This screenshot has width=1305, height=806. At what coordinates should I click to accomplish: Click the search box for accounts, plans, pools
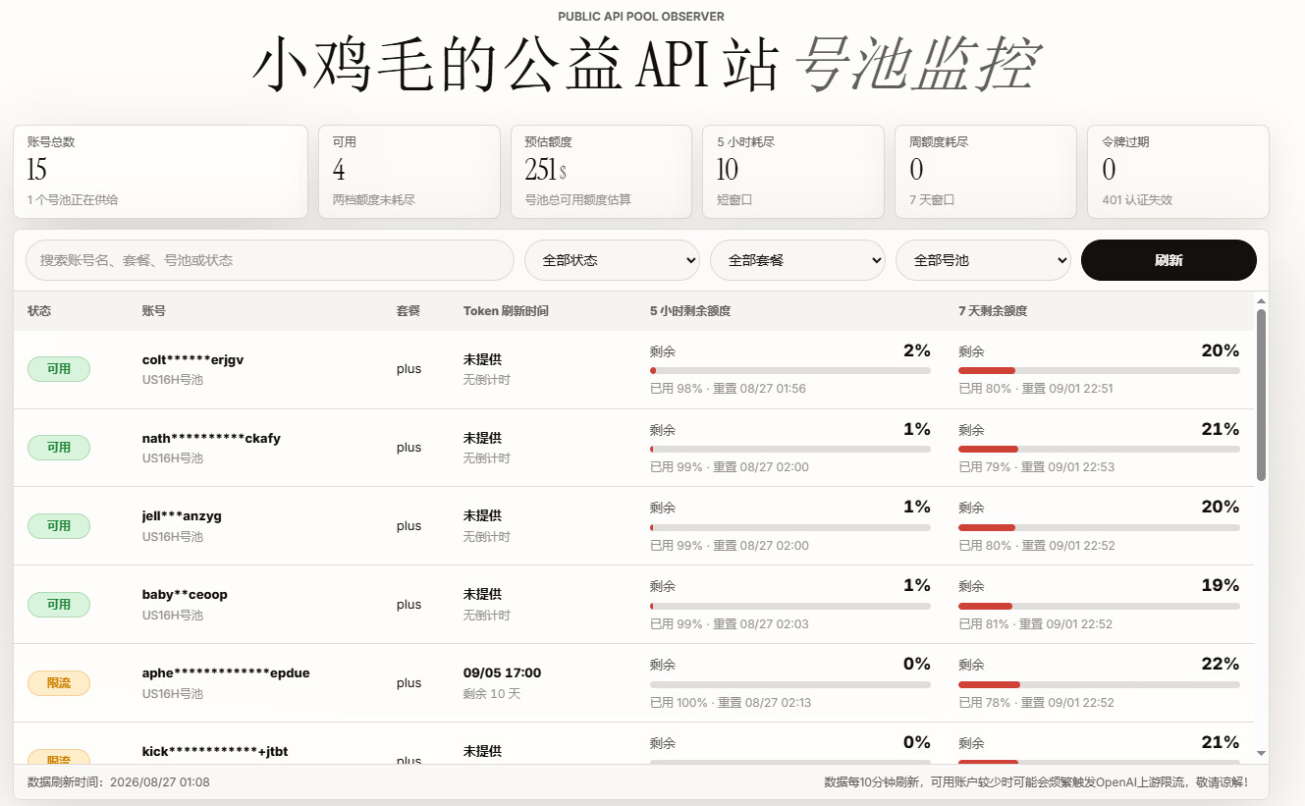270,260
